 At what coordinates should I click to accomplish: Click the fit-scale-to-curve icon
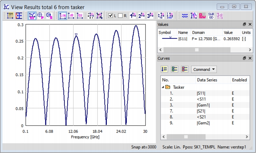(x=99, y=16)
